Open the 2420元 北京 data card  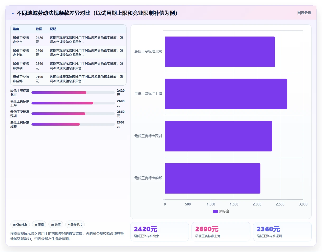[160, 232]
